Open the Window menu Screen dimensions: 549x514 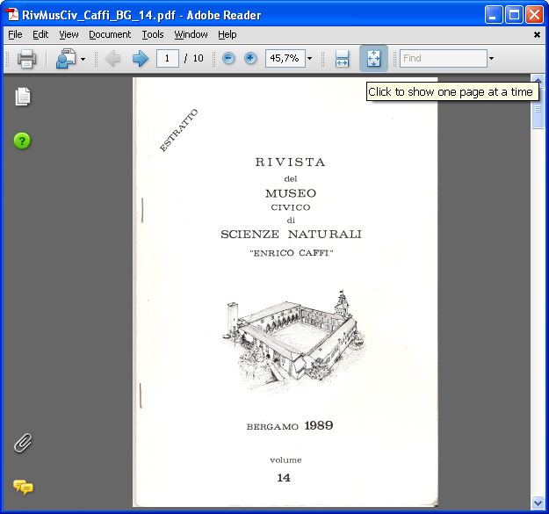(x=191, y=34)
